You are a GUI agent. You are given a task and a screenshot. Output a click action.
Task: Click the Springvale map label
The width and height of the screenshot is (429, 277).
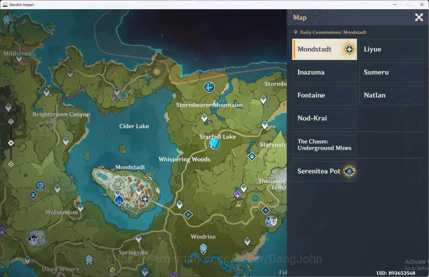[133, 252]
